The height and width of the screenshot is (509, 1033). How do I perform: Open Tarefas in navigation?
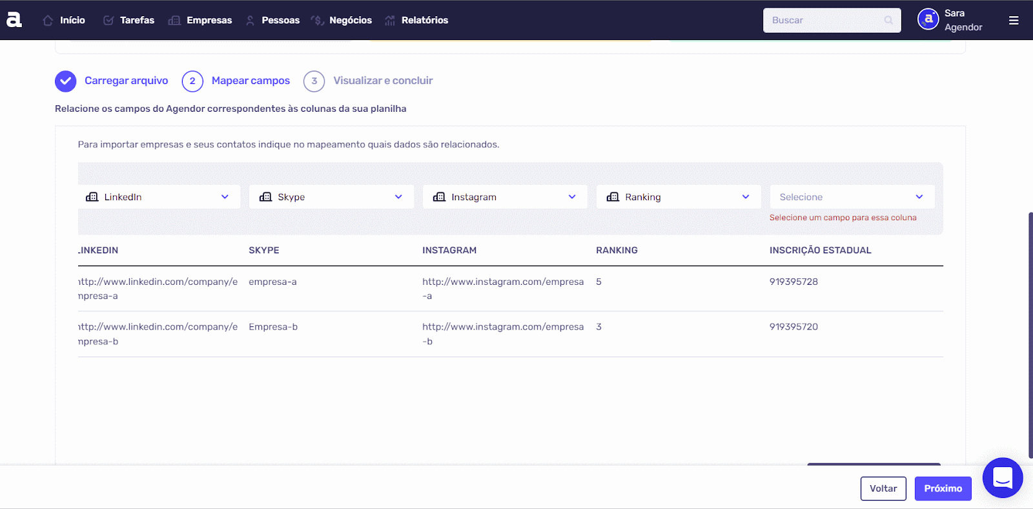click(x=137, y=21)
